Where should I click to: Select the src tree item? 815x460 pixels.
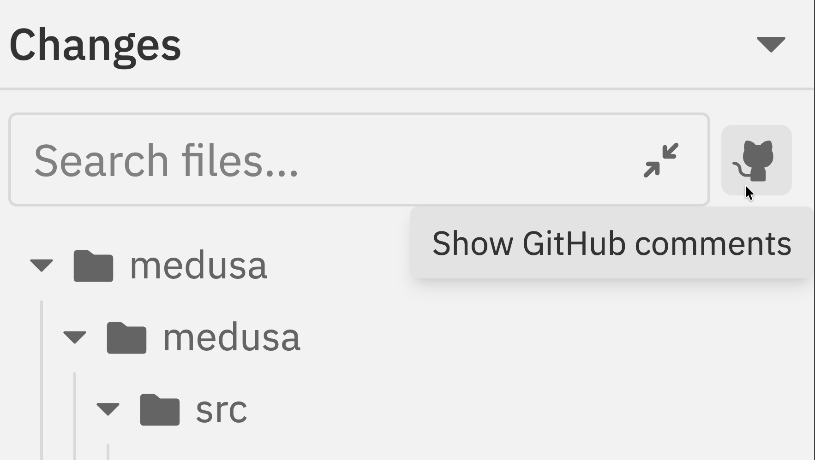pyautogui.click(x=221, y=411)
